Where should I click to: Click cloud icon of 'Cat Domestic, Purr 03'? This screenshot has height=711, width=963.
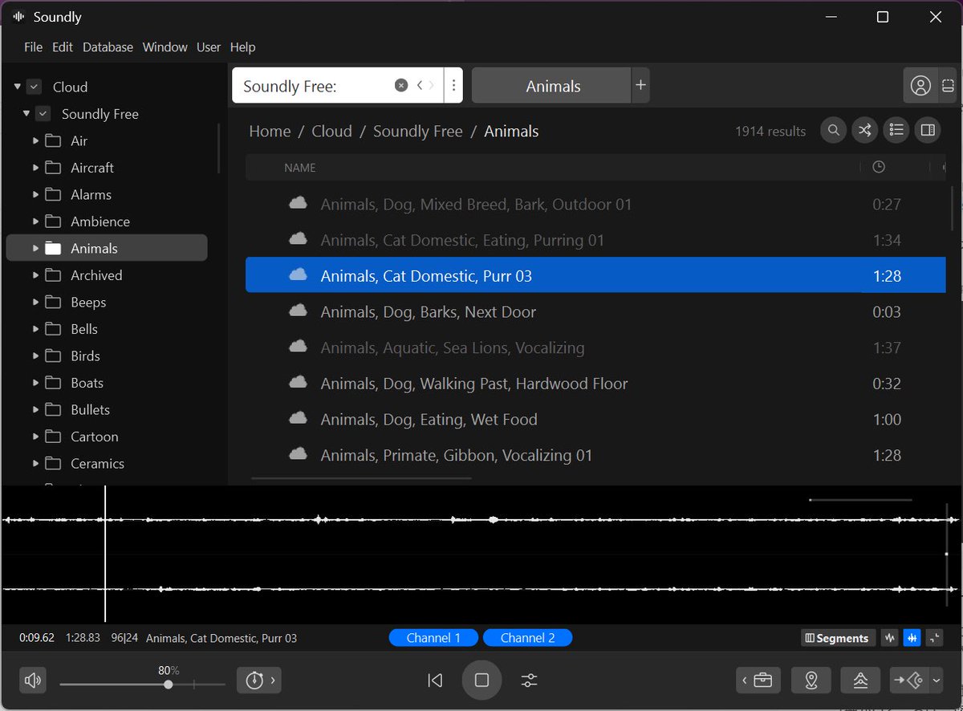(x=298, y=275)
